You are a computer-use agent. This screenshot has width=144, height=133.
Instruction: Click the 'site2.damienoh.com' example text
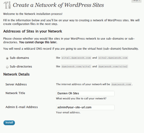click(113, 58)
